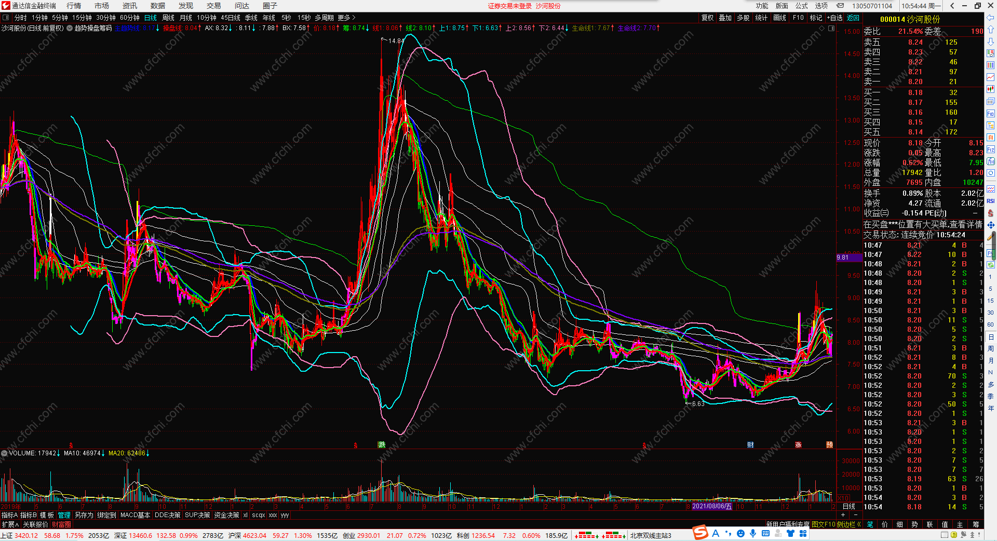Open the 行情 menu
This screenshot has width=997, height=541.
pyautogui.click(x=74, y=6)
